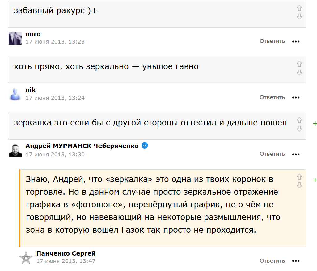The image size is (317, 271).
Task: Click nik's avatar image
Action: (15, 94)
